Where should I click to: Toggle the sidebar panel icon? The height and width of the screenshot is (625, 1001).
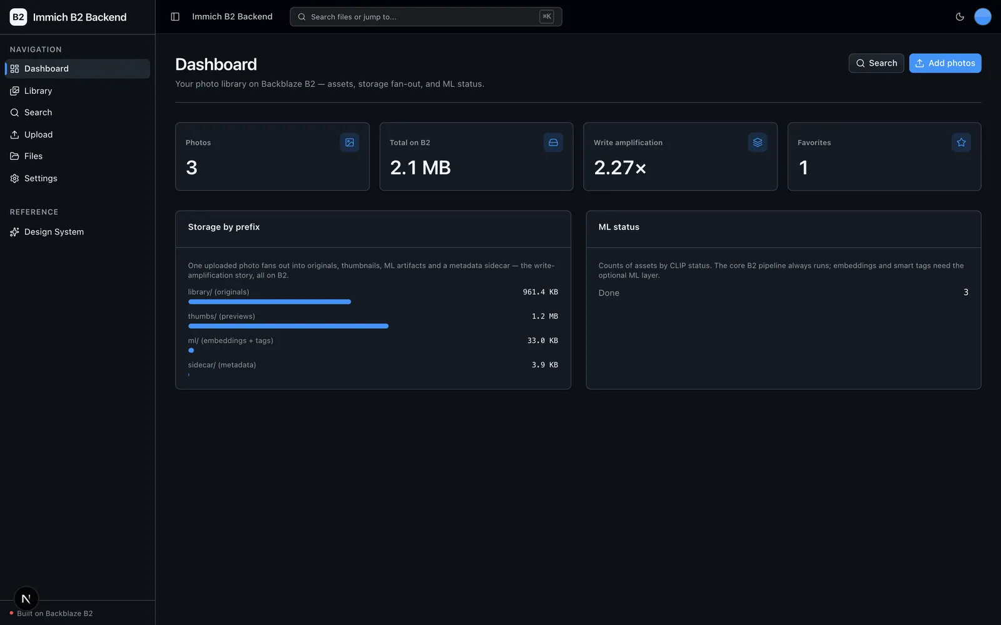coord(175,17)
